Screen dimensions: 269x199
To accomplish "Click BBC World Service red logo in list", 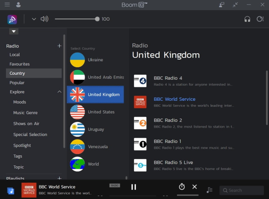I will 140,102.
